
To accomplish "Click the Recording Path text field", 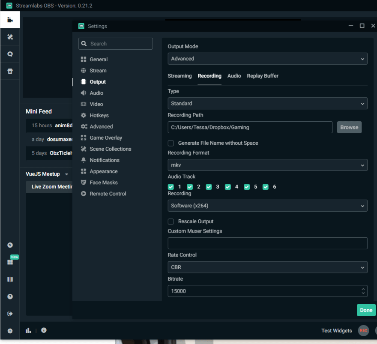I will click(250, 127).
